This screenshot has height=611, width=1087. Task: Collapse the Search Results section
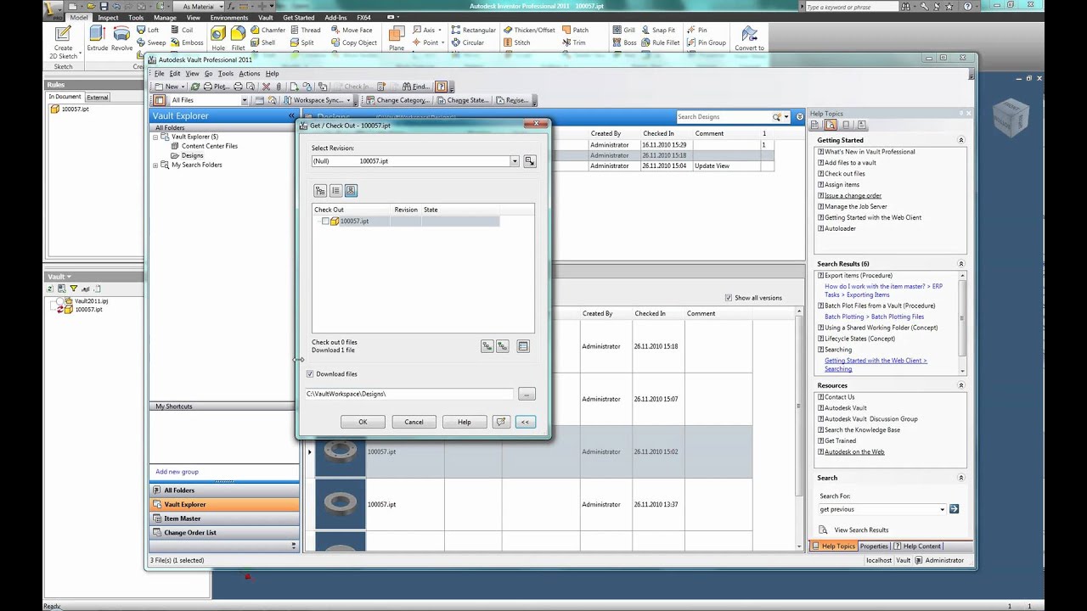pos(961,264)
